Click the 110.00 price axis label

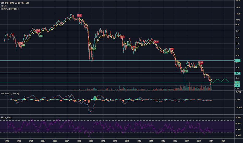point(238,20)
